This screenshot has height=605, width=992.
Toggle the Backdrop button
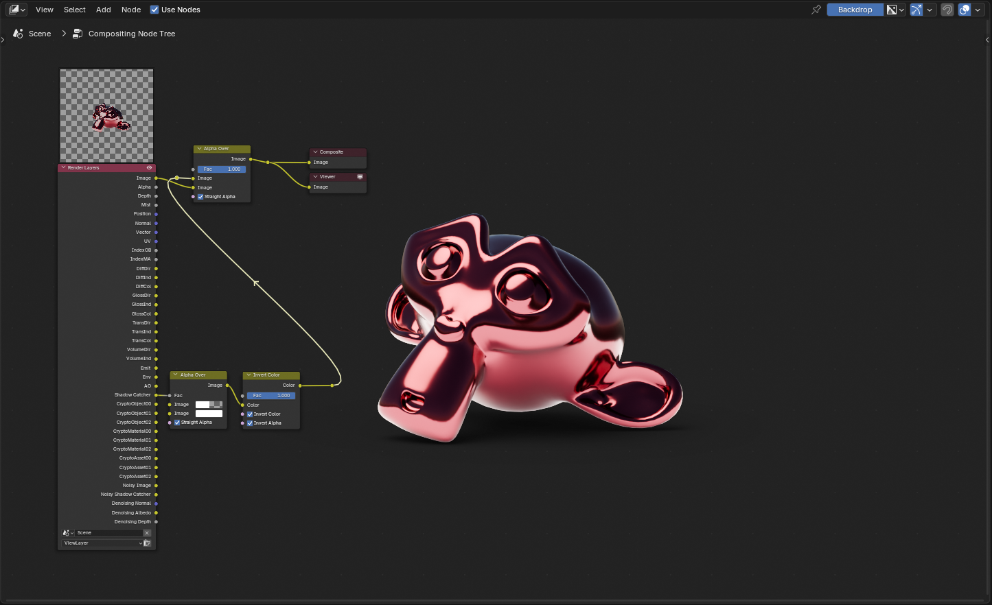pos(855,10)
